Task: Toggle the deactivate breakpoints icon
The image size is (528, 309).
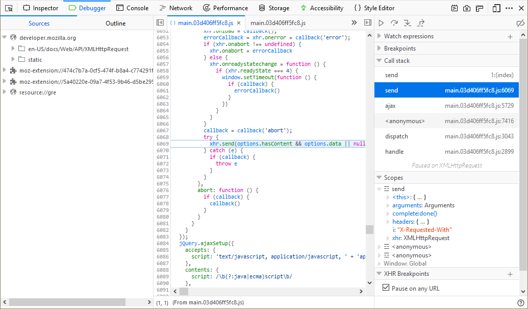Action: tap(520, 23)
